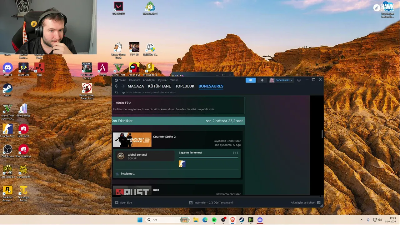Screen dimensions: 400x225
Task: Open the VALORANT desktop shortcut
Action: (x=118, y=8)
